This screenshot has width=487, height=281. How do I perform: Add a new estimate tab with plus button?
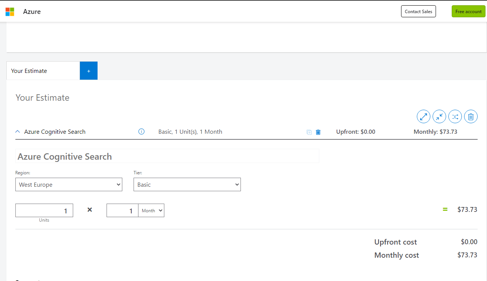[89, 71]
